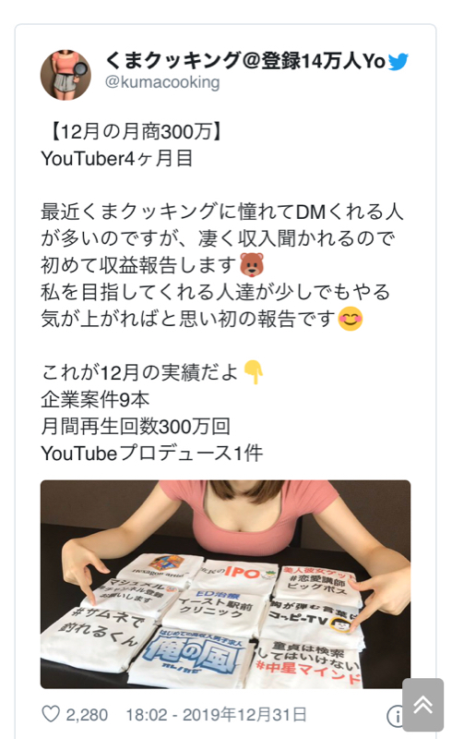Open the @kumacooking handle link

tap(162, 82)
